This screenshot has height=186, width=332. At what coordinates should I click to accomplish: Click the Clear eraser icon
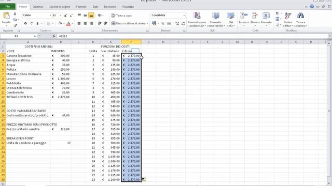[278, 25]
